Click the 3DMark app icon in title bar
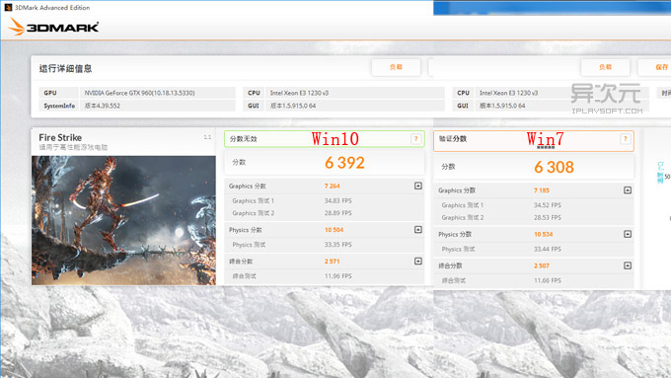The width and height of the screenshot is (671, 378). click(8, 7)
